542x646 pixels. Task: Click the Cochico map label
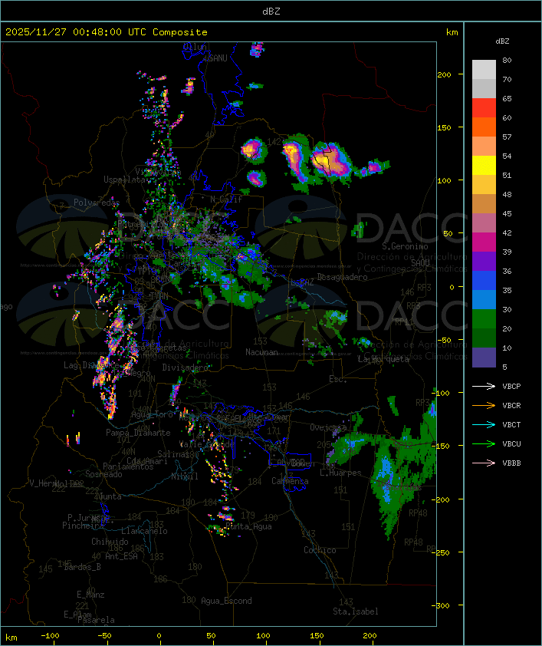[320, 550]
